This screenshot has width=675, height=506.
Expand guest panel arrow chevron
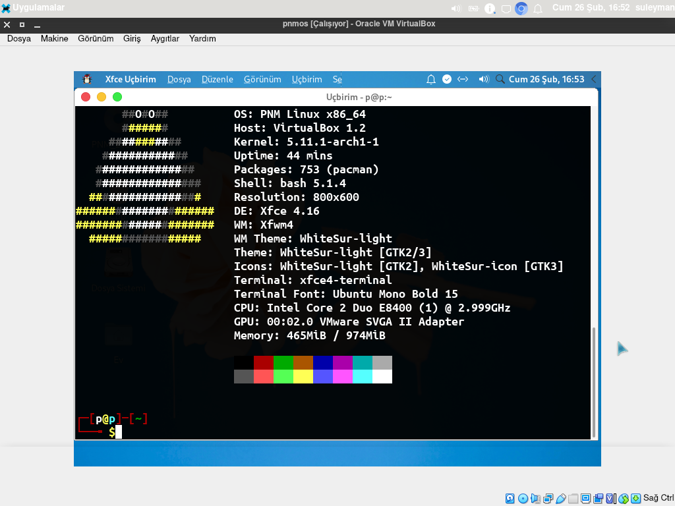coord(594,79)
